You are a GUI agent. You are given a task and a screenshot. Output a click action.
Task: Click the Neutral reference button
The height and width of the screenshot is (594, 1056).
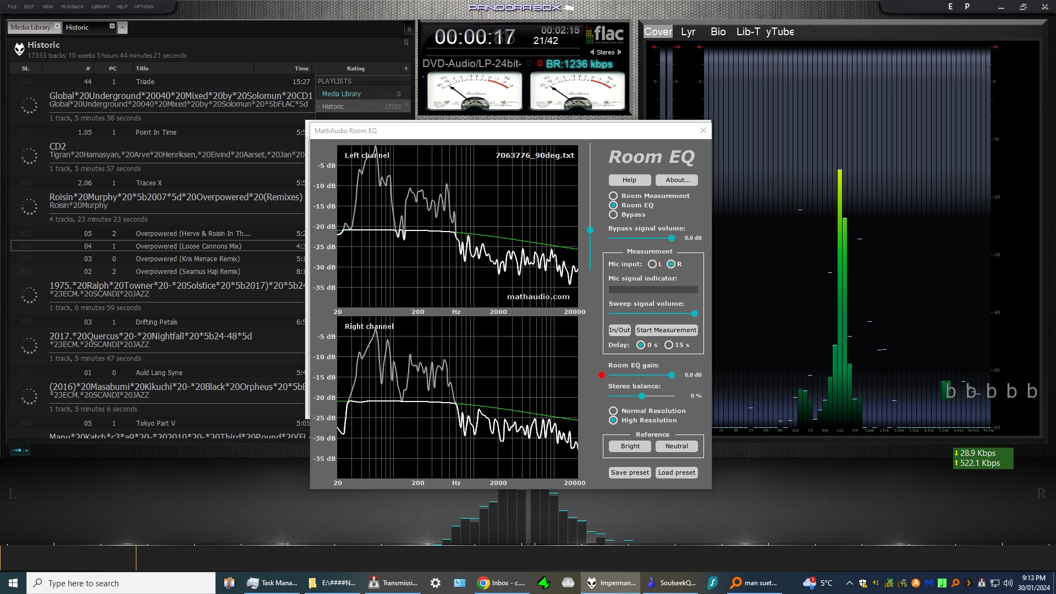(676, 446)
